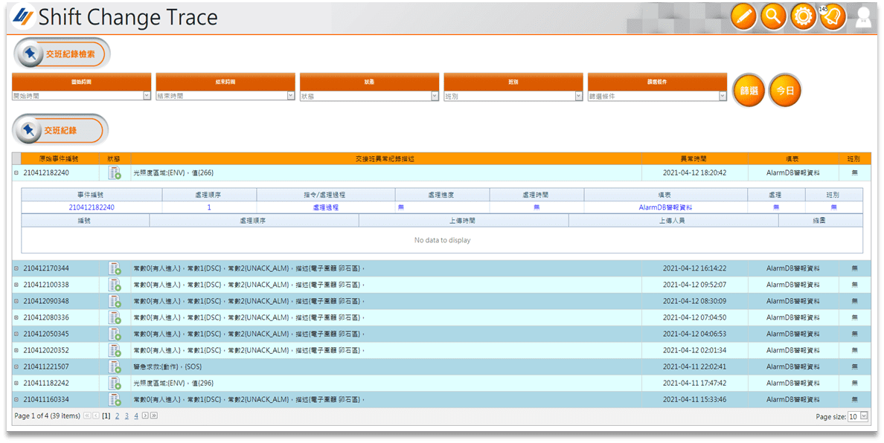The width and height of the screenshot is (884, 443).
Task: Click the orange pencil edit icon
Action: click(743, 17)
